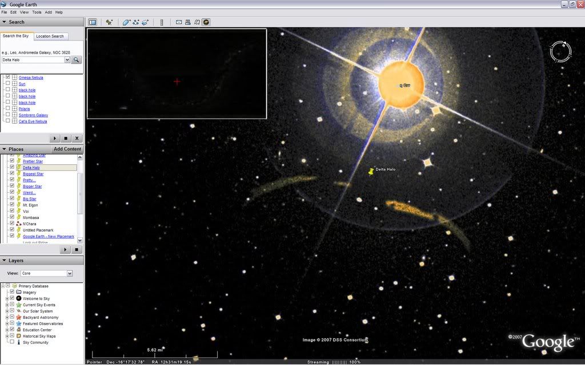
Task: Switch to the Location Search tab
Action: 50,36
